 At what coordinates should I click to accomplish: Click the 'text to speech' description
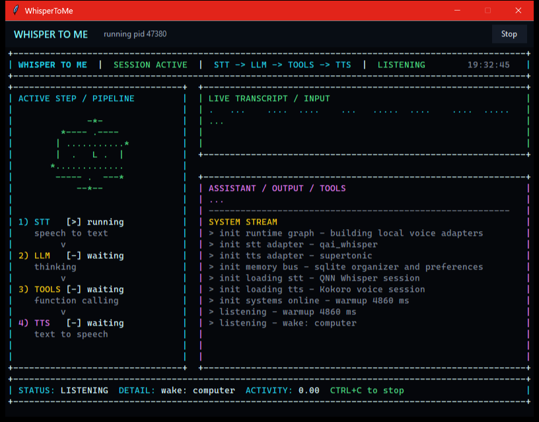(71, 334)
